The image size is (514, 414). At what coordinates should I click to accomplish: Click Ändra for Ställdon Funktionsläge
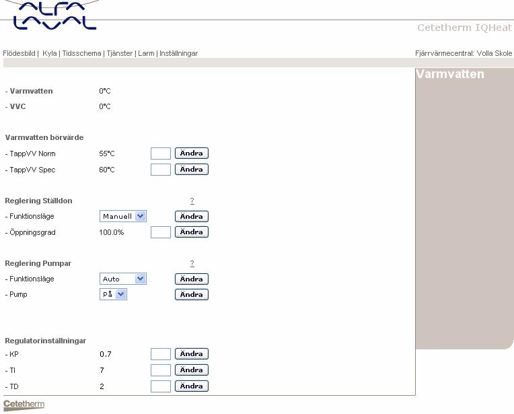192,217
